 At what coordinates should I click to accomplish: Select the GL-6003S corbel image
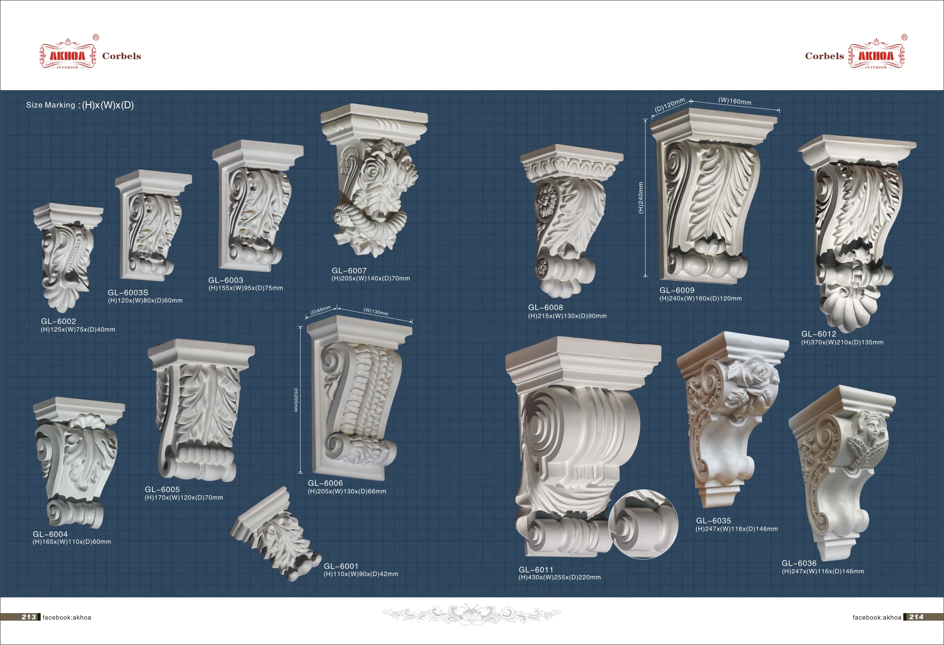153,226
